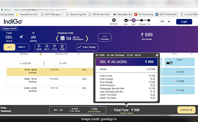Open the Imported From Firefox bookmark folder
The image size is (198, 122).
tap(27, 14)
